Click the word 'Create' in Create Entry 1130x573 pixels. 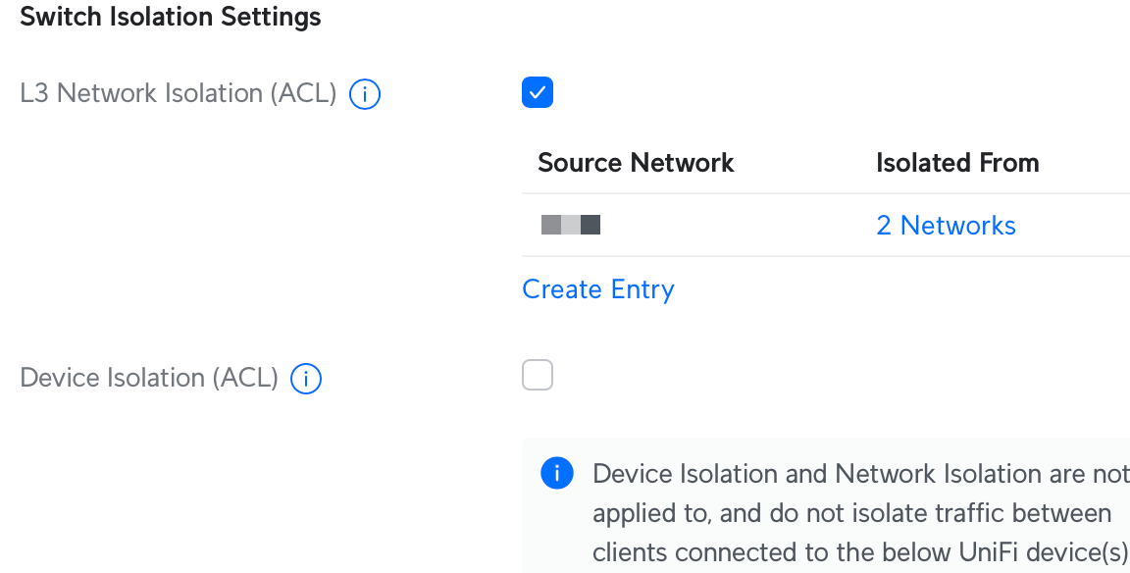(x=562, y=289)
